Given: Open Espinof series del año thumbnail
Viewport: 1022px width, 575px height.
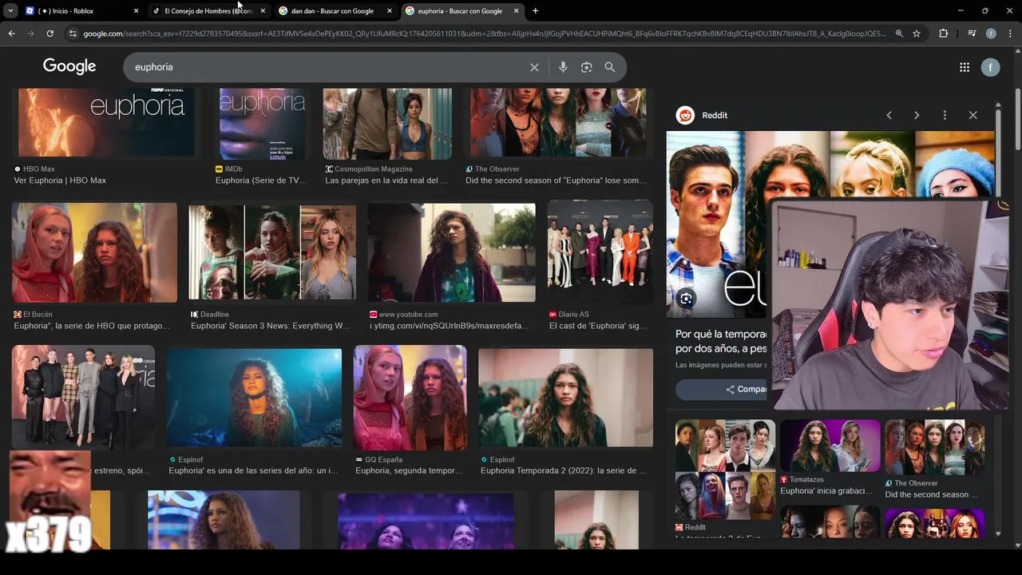Looking at the screenshot, I should coord(254,398).
